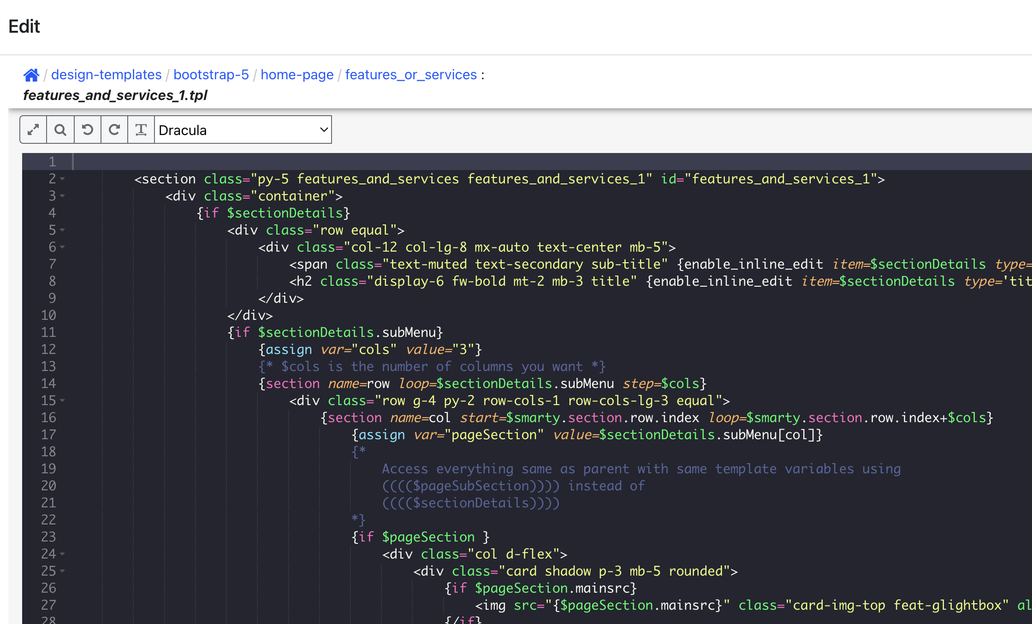Click the '{if $sectionDetails}' code line
This screenshot has height=624, width=1032.
(x=273, y=213)
